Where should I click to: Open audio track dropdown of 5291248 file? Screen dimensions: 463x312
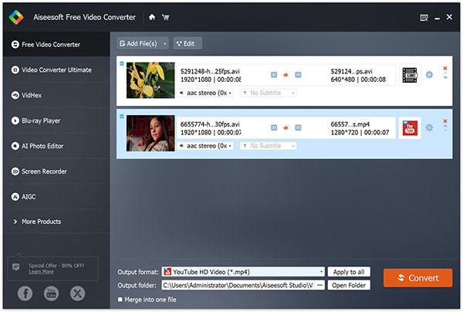[205, 93]
